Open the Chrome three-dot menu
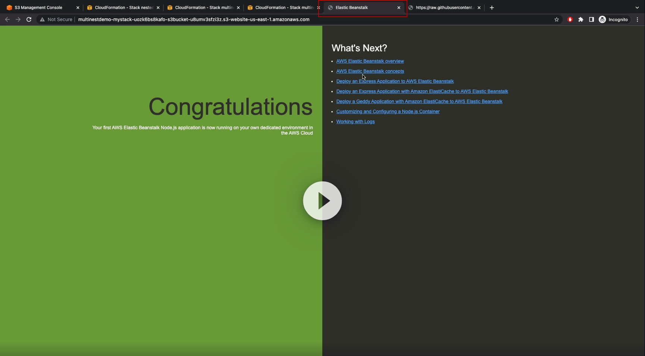The image size is (645, 356). click(637, 19)
